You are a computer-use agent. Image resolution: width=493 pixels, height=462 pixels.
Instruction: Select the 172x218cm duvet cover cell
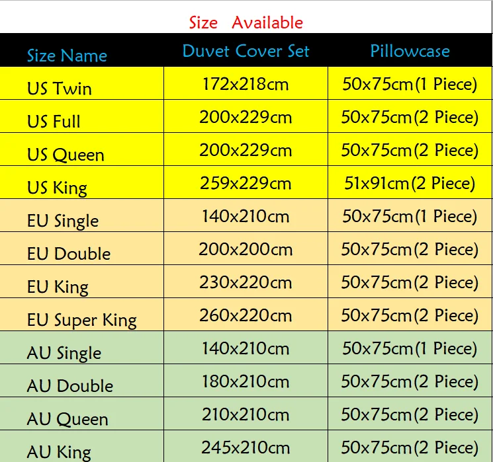pyautogui.click(x=246, y=85)
